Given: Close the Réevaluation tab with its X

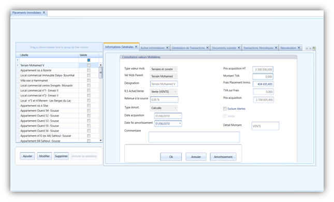Looking at the screenshot, I should (x=299, y=48).
